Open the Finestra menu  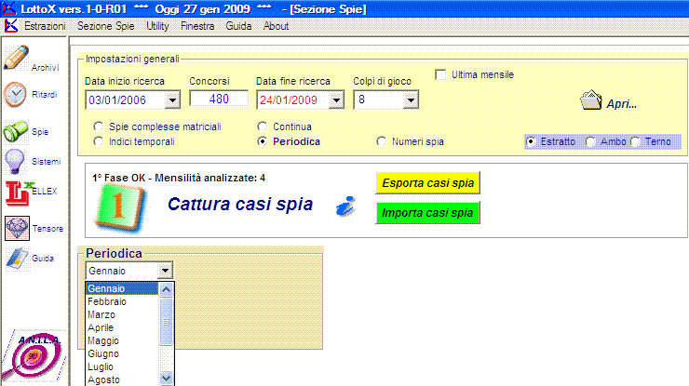tap(197, 26)
